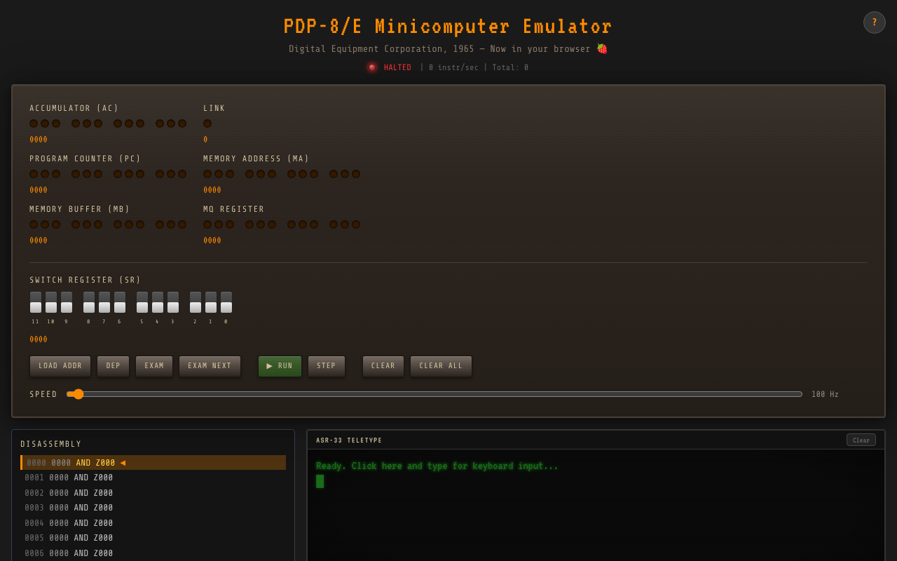Click the PDP-8/E Minicomputer Emulator title
The width and height of the screenshot is (897, 561).
coord(448,27)
